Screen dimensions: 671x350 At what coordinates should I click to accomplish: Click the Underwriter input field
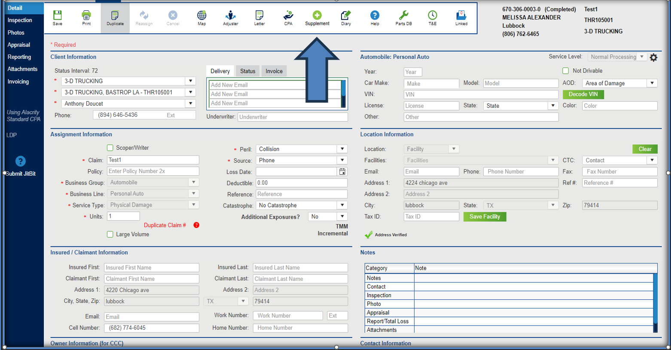[x=293, y=117]
